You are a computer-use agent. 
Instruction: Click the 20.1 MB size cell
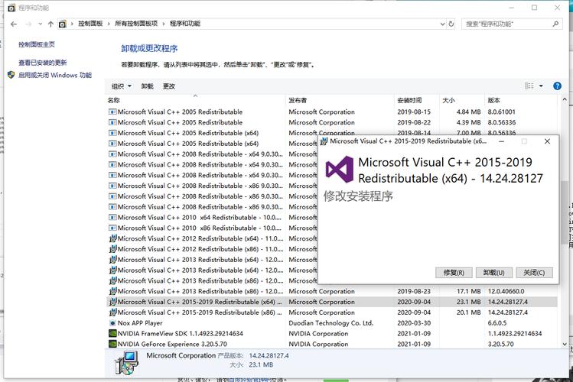[x=468, y=312]
